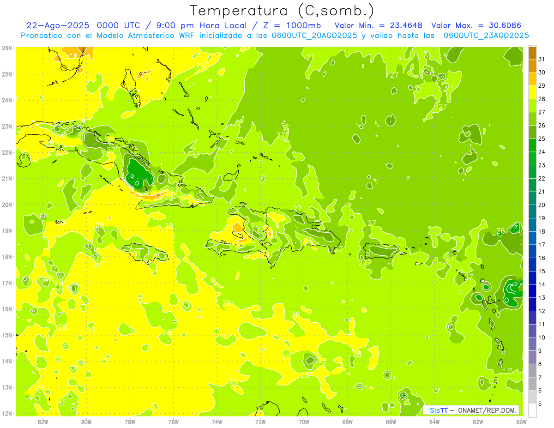
Task: Click the "22" legend label
Action: (542, 178)
